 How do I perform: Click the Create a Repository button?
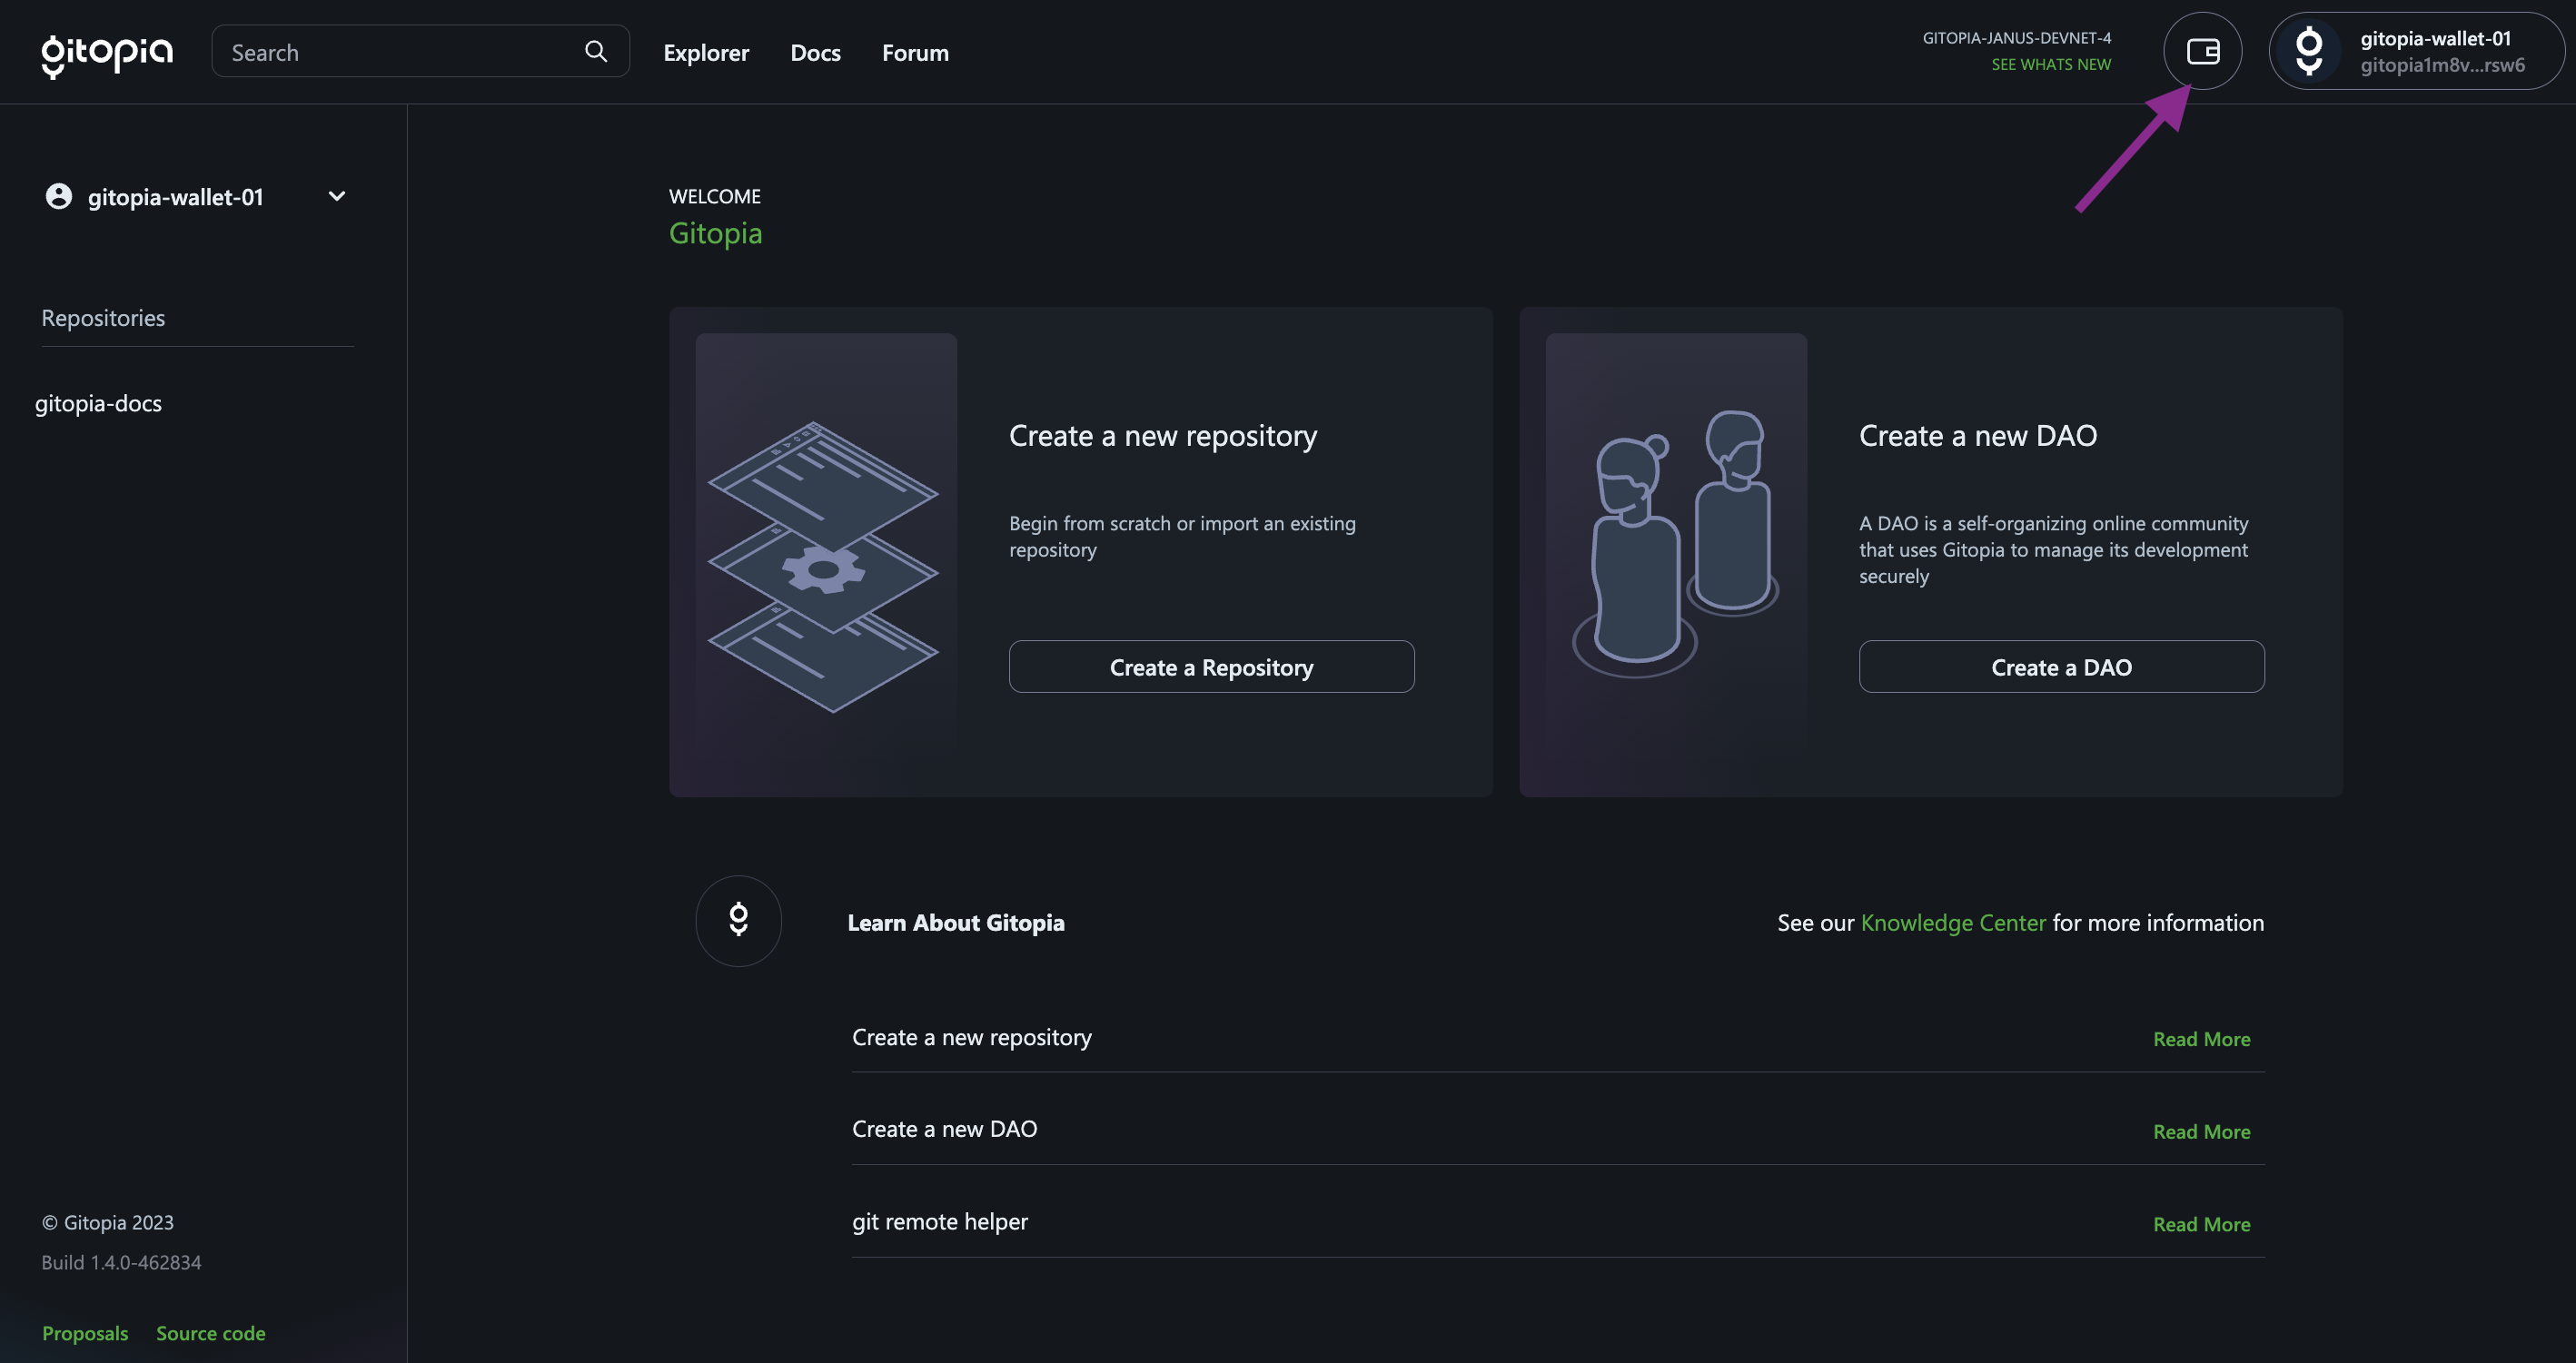click(1211, 667)
